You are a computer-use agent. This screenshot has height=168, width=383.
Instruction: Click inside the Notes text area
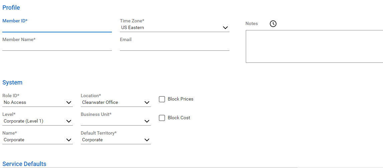[x=314, y=46]
